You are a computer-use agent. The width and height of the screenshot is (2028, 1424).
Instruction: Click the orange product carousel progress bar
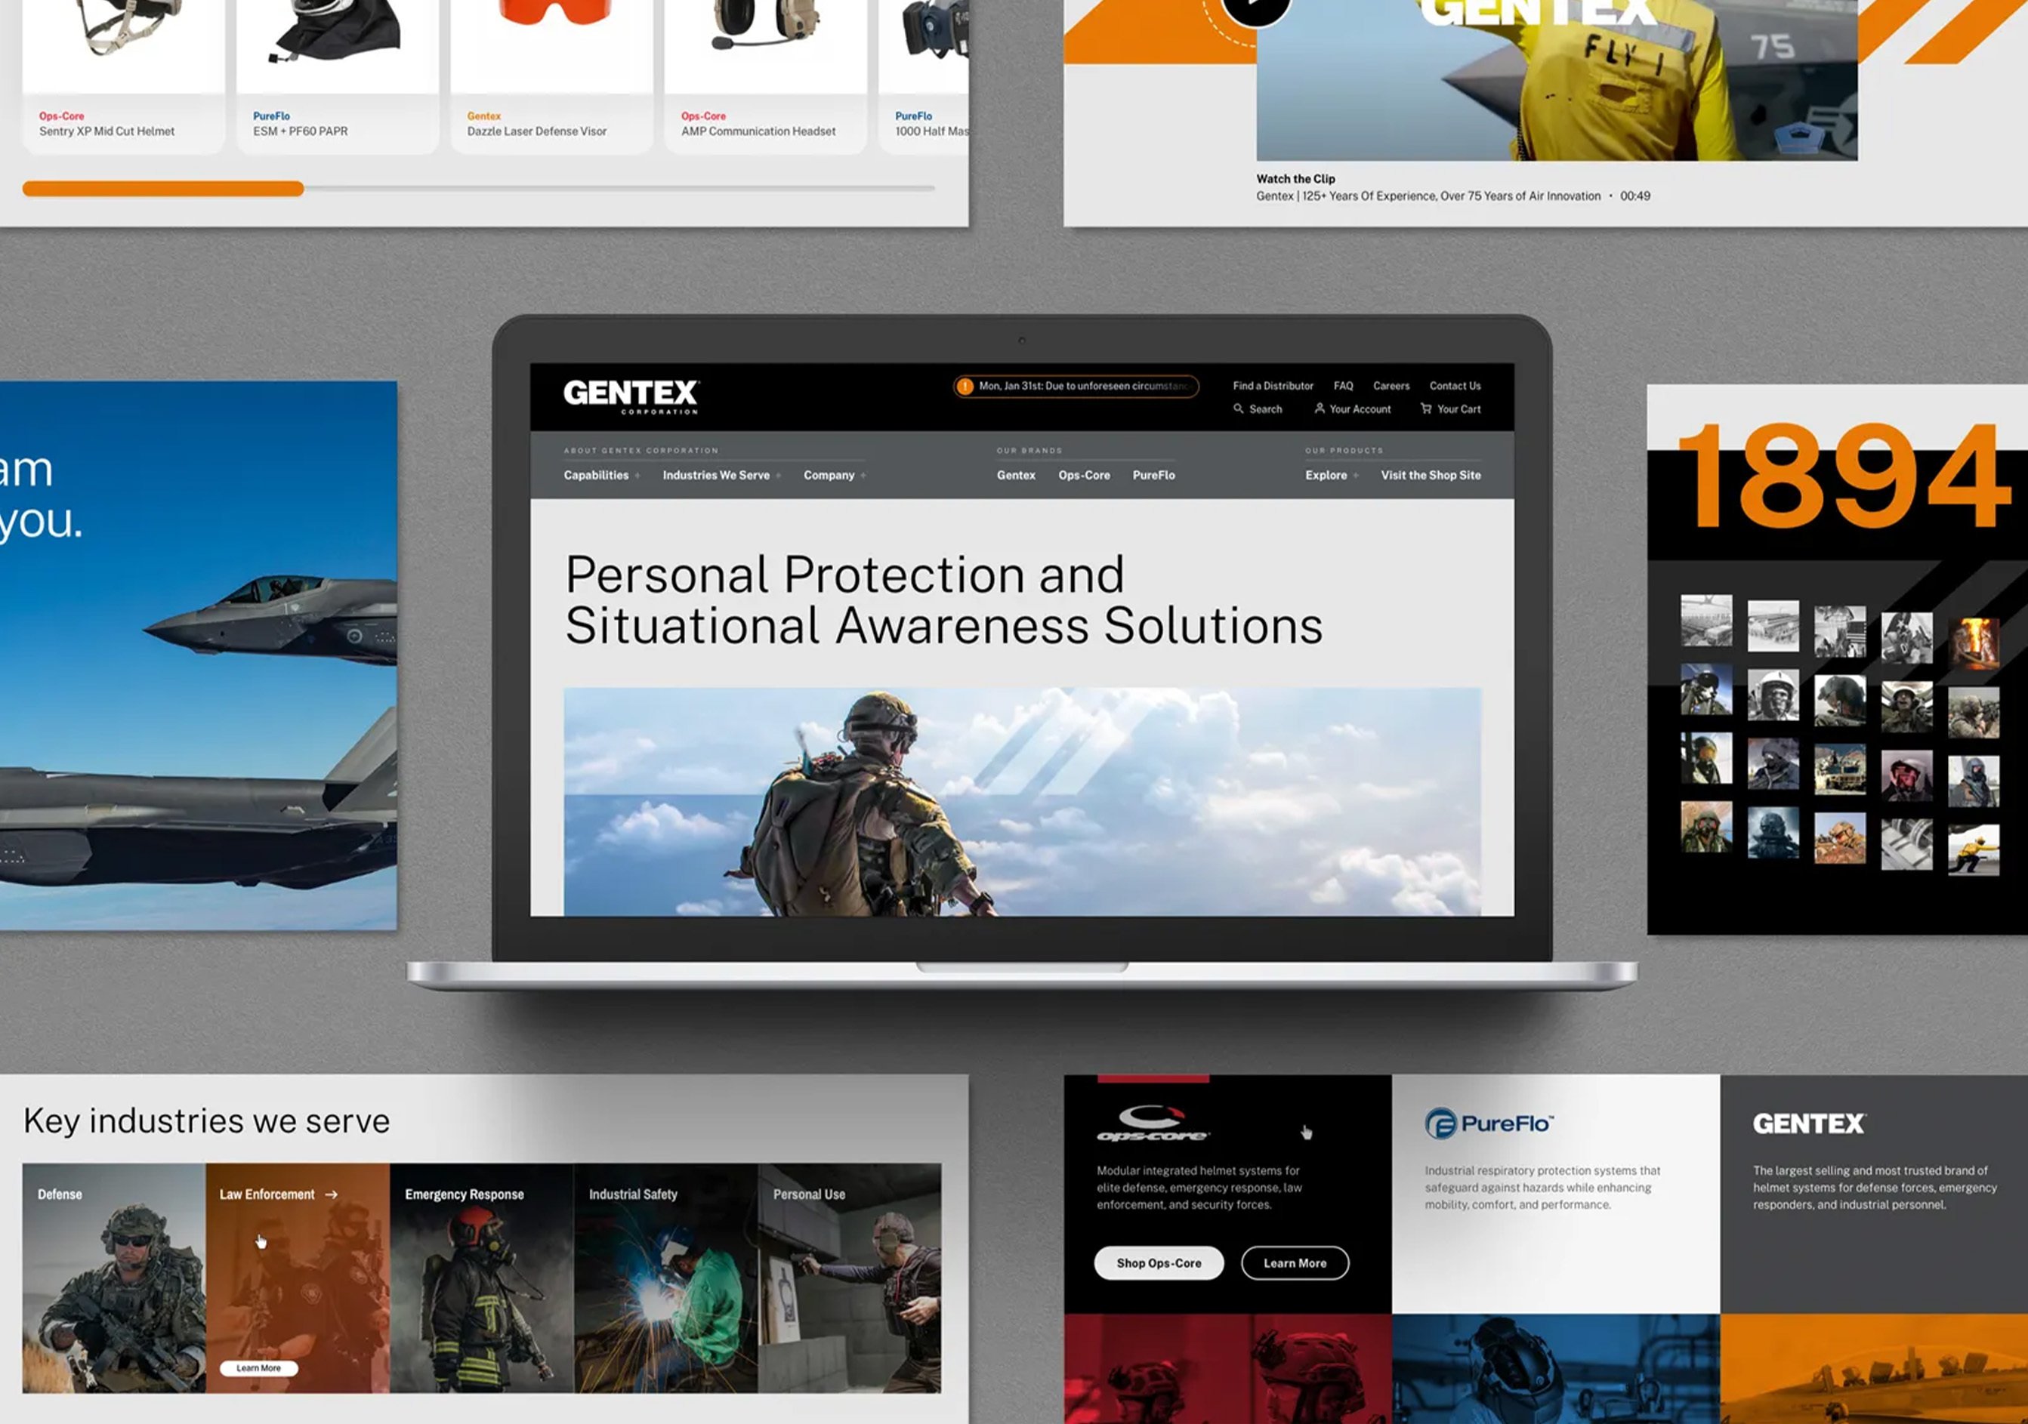(x=162, y=188)
